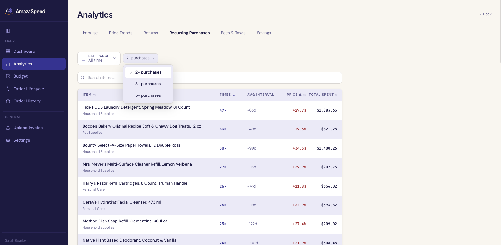Click the Budget wallet icon
The height and width of the screenshot is (245, 501).
point(8,76)
